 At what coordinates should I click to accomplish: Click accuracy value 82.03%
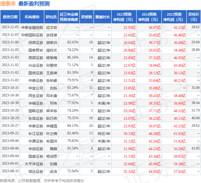[x=73, y=42]
